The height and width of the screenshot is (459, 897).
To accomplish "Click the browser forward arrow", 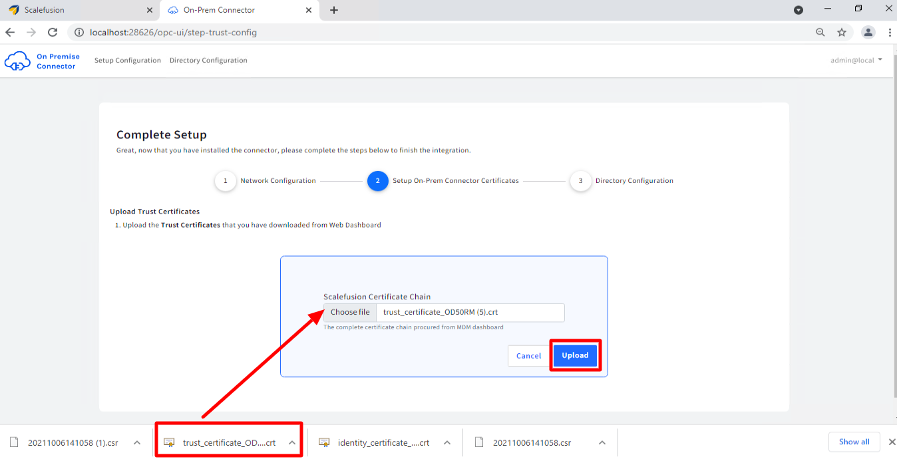I will (31, 32).
